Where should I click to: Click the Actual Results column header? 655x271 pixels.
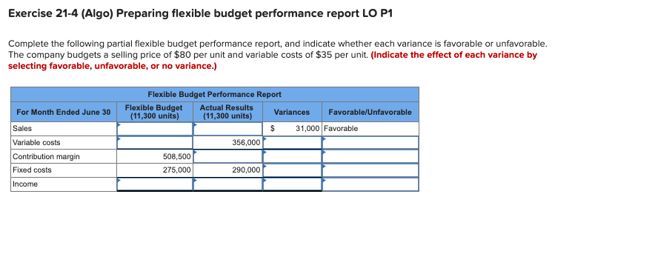227,112
